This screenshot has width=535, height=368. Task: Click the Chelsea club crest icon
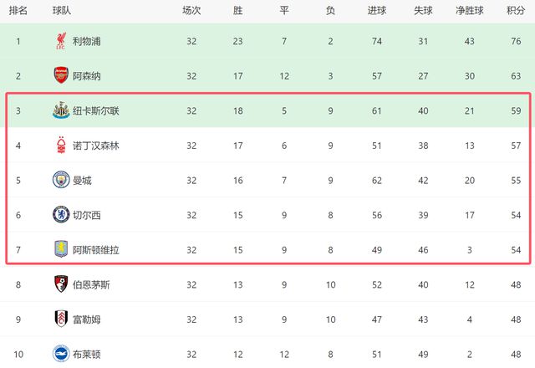pyautogui.click(x=61, y=215)
